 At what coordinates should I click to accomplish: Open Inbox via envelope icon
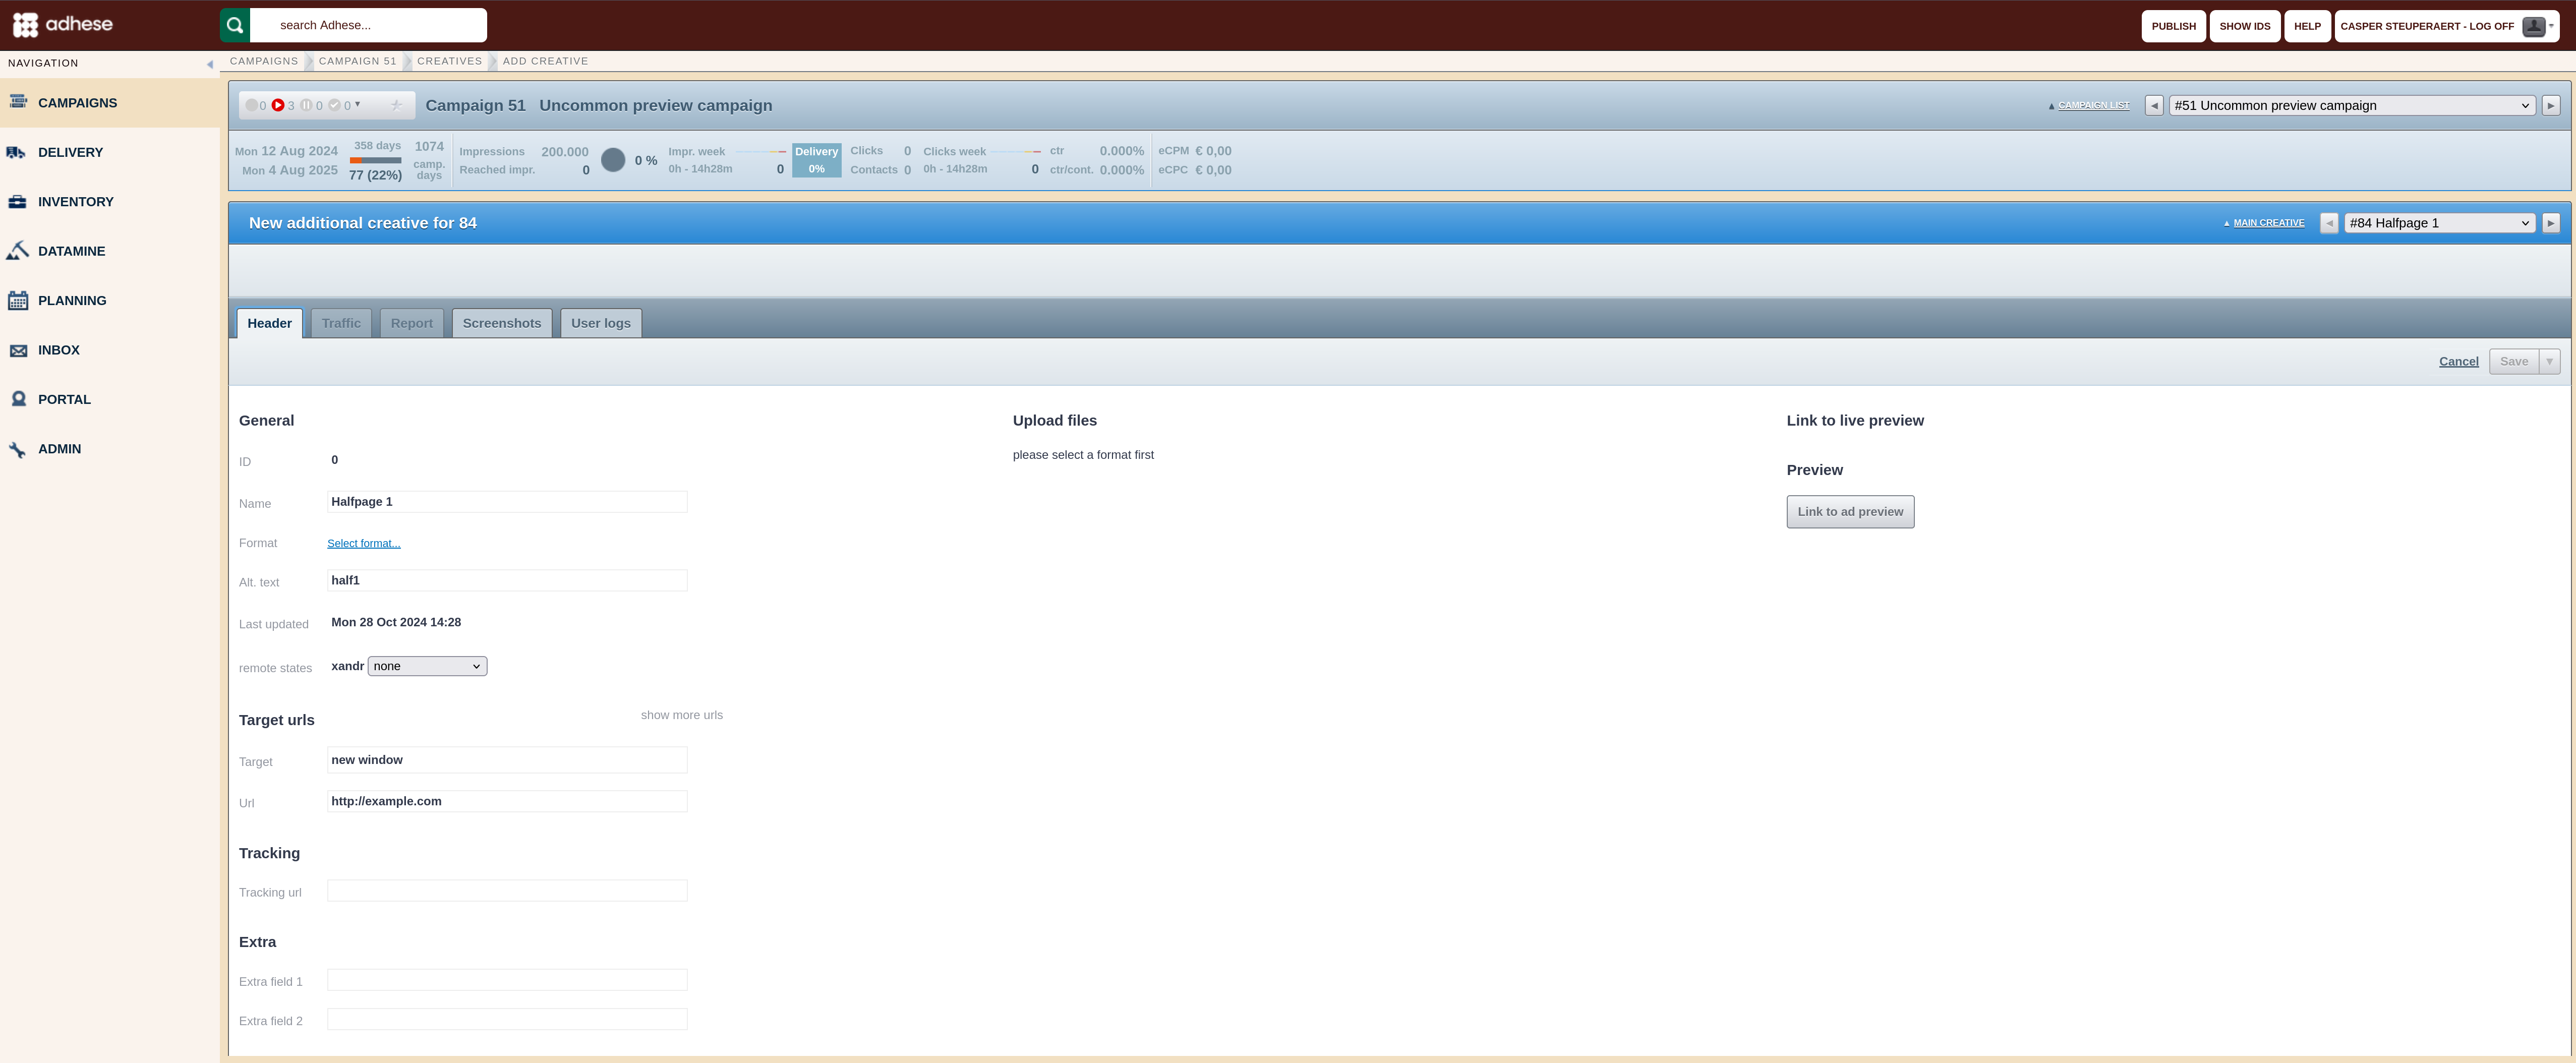point(18,350)
